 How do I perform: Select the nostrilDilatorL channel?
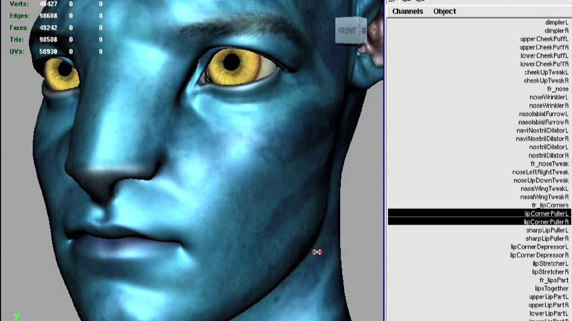pos(549,147)
